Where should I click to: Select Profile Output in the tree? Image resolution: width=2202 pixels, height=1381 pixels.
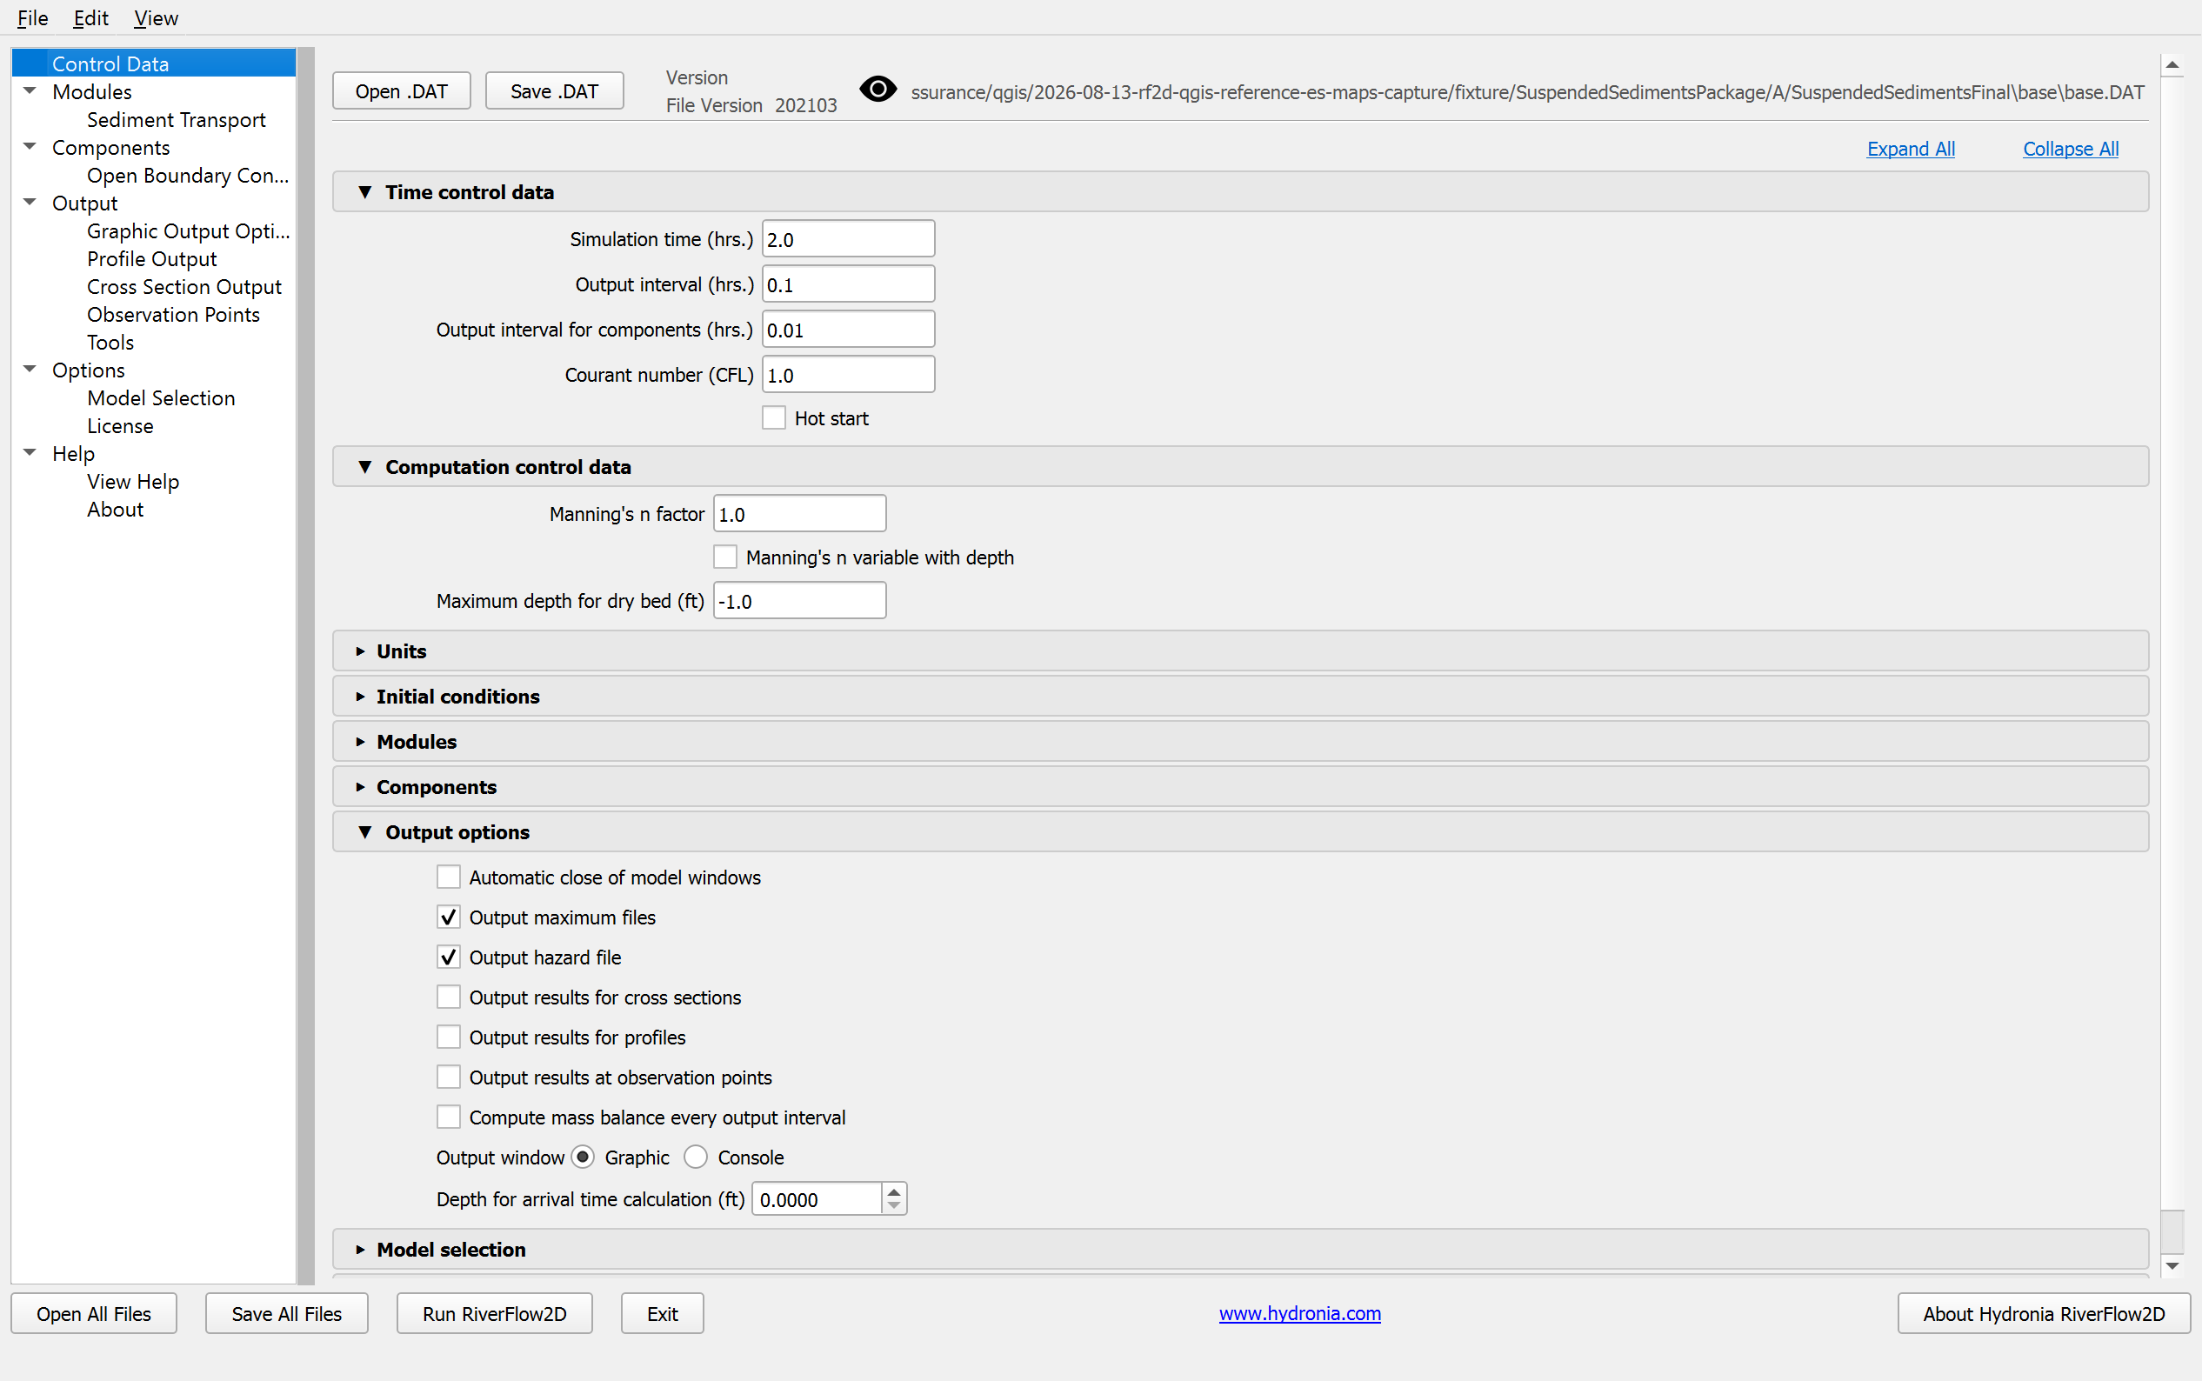[x=151, y=259]
